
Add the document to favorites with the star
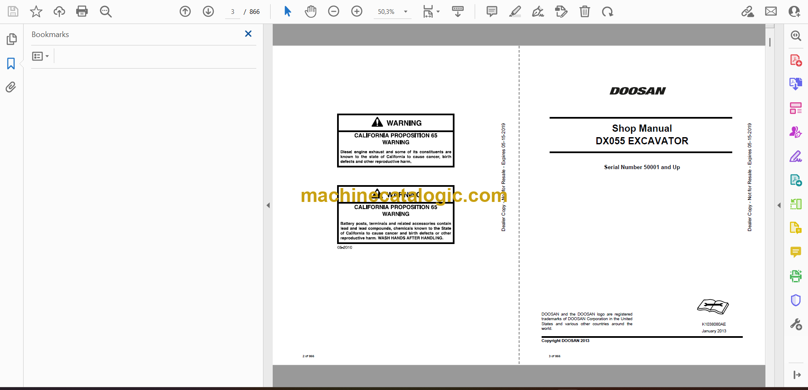coord(36,11)
